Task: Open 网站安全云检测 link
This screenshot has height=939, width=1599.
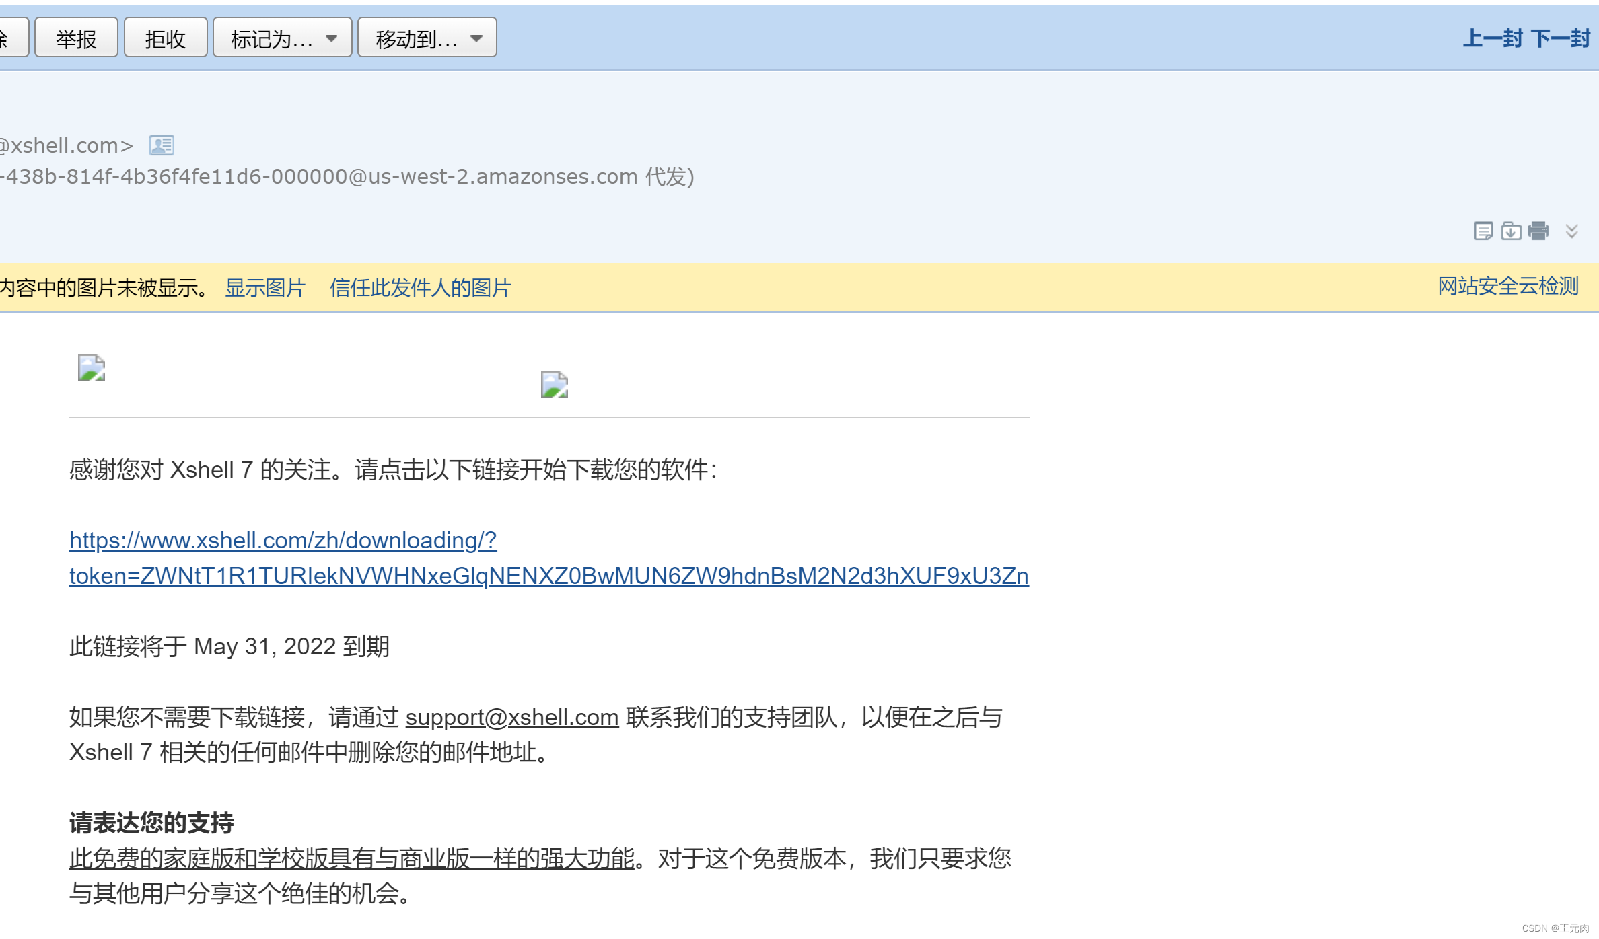Action: click(x=1508, y=287)
